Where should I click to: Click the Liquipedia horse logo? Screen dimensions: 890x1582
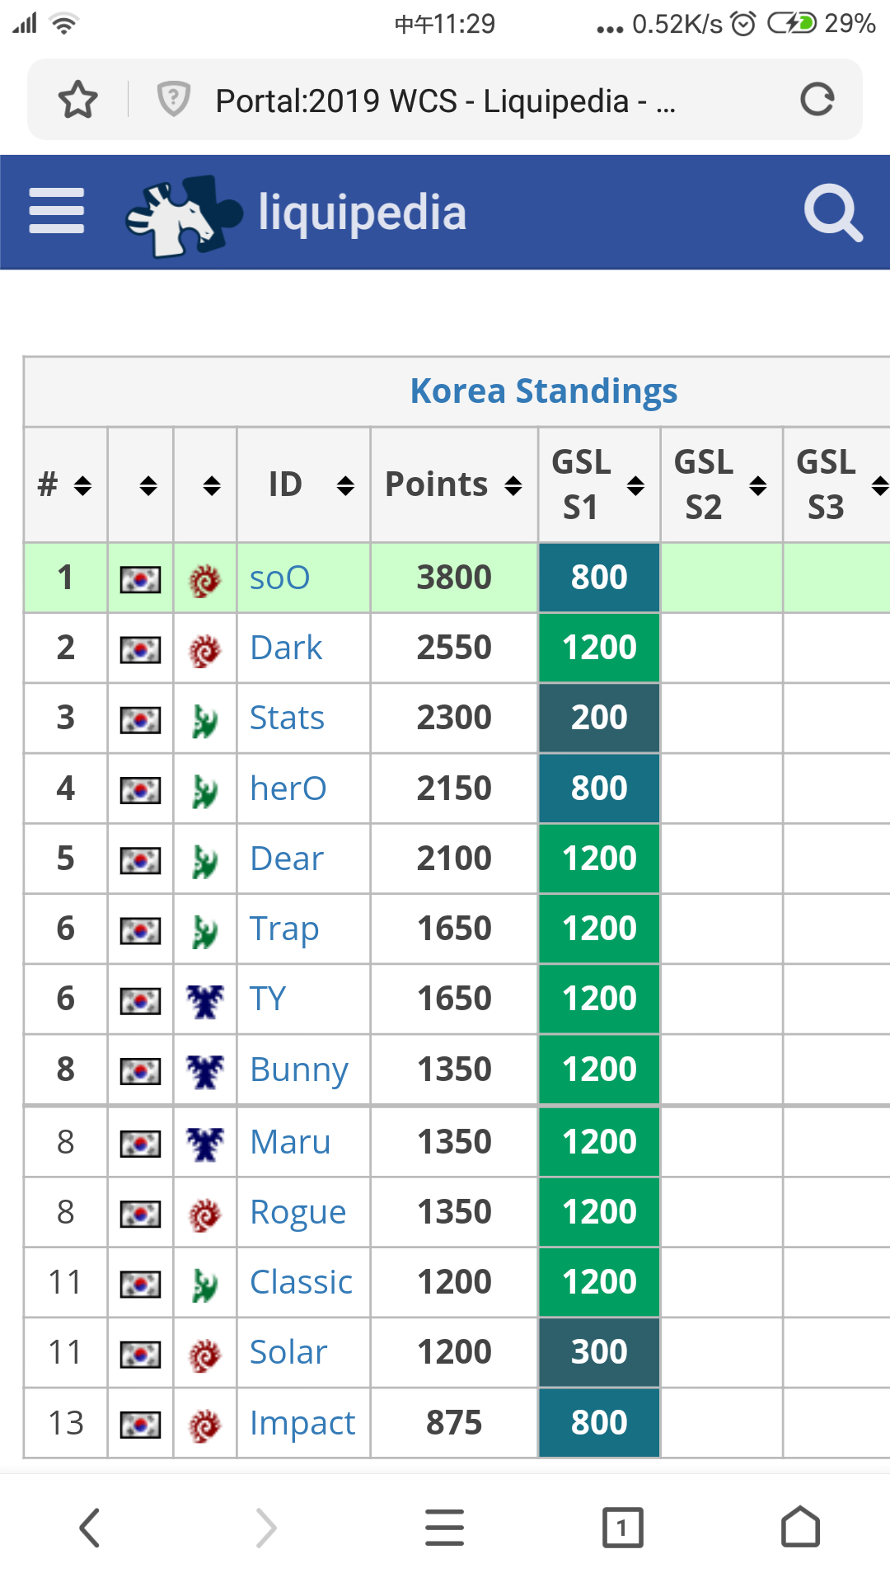[x=183, y=214]
